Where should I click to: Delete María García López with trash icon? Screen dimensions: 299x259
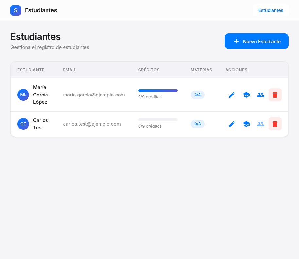point(275,95)
